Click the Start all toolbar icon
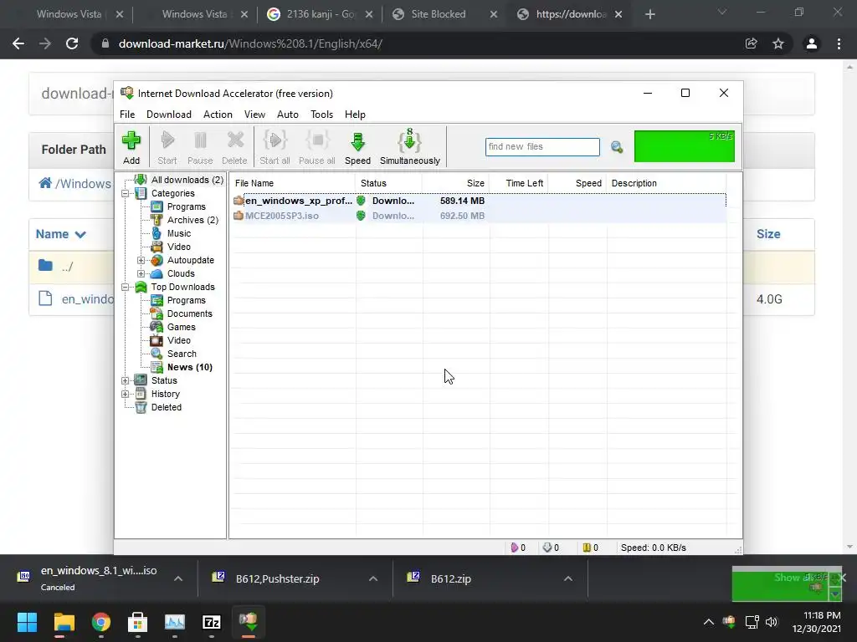The image size is (857, 642). tap(275, 147)
